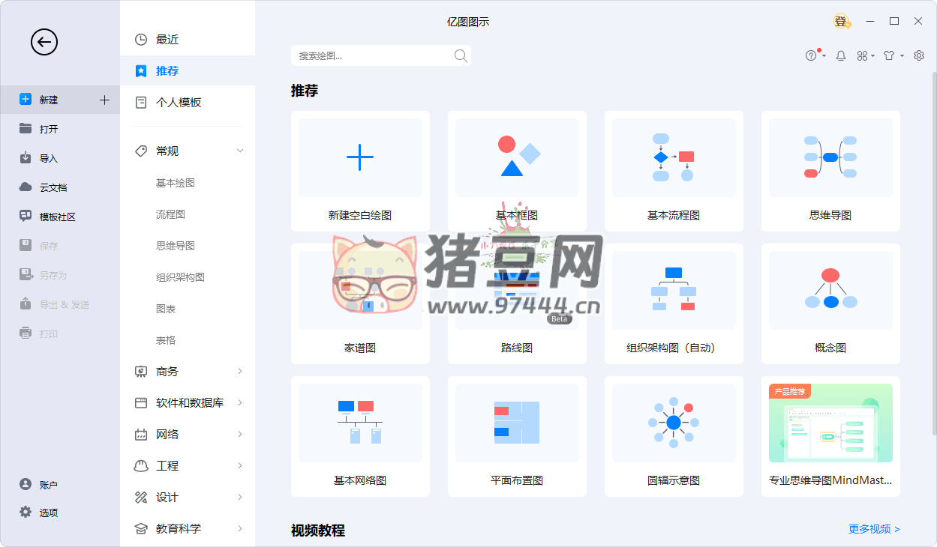Open the cloud documents icon
This screenshot has height=547, width=937.
(x=26, y=187)
